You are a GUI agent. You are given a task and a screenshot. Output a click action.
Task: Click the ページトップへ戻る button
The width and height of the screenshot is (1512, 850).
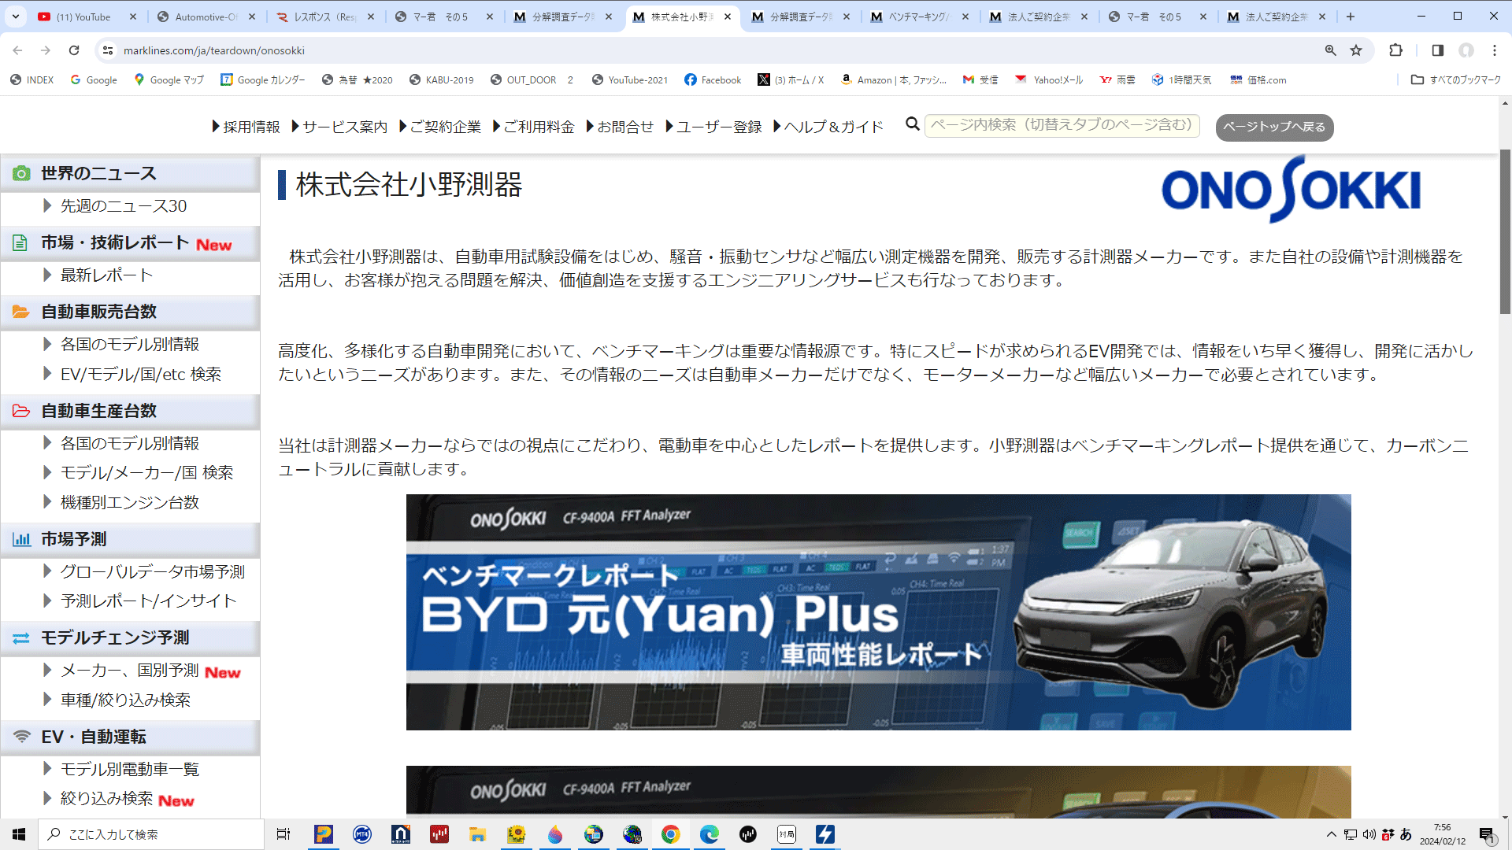tap(1274, 127)
